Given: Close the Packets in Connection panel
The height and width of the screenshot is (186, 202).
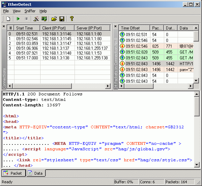Looking at the screenshot, I should coord(115,26).
